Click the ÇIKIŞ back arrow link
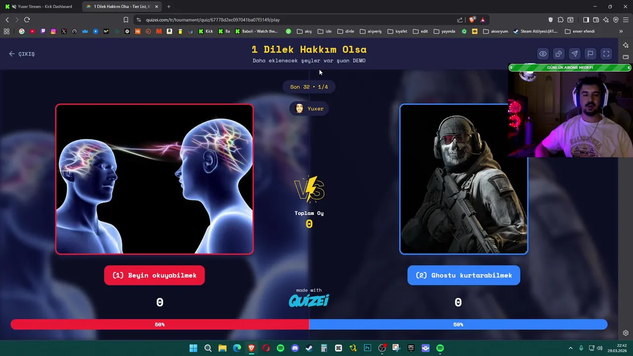The height and width of the screenshot is (356, 633). 22,54
